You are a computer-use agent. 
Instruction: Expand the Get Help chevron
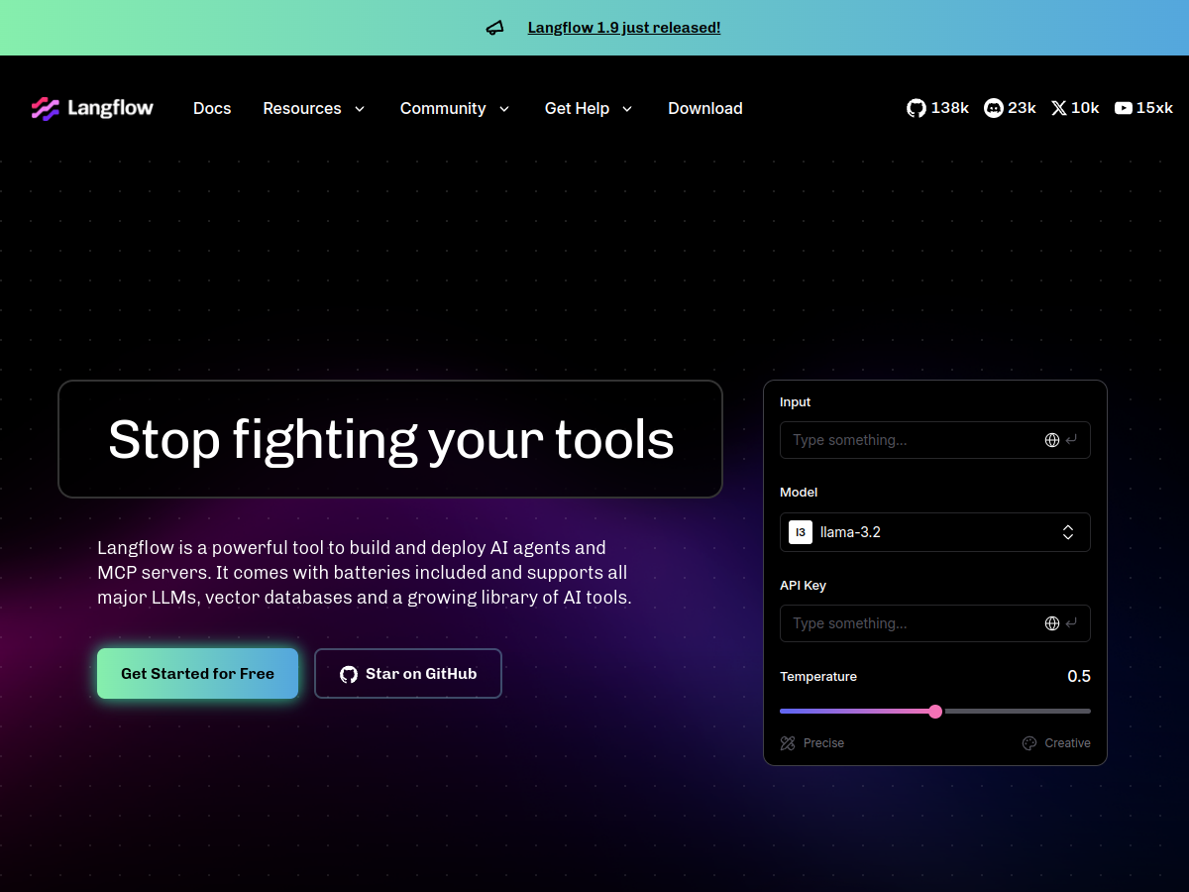[626, 109]
